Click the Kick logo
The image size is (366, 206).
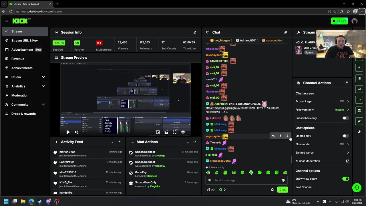point(21,21)
